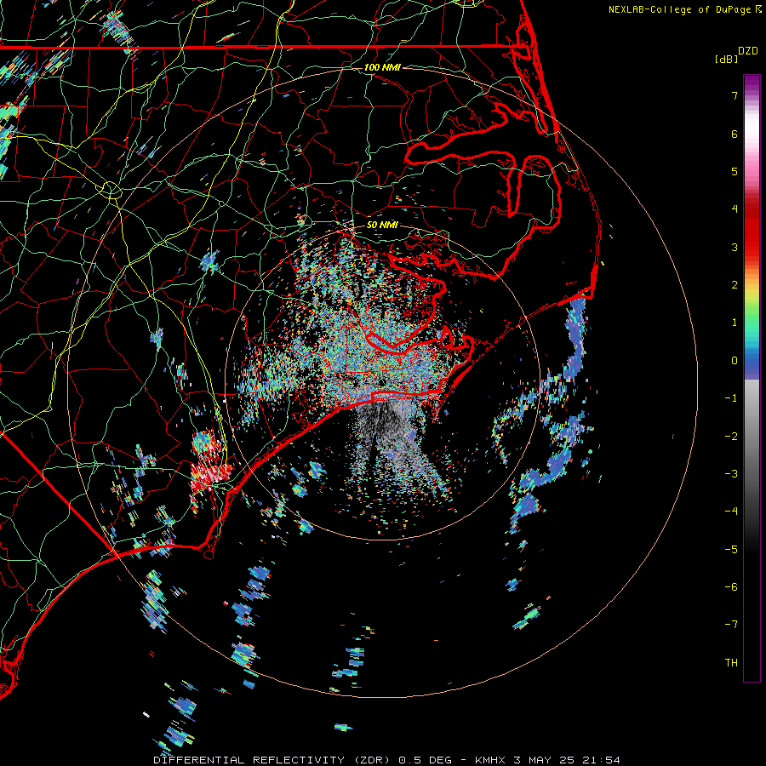The width and height of the screenshot is (766, 766).
Task: Click the 100 NMI range ring label
Action: pyautogui.click(x=382, y=67)
